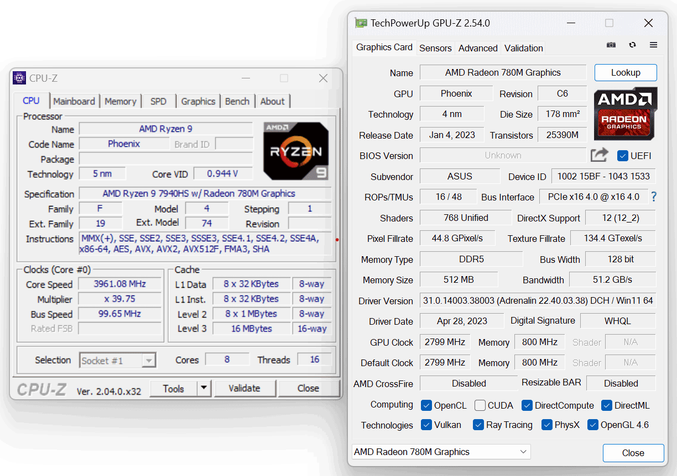Viewport: 677px width, 476px height.
Task: Click the BIOS export/share icon
Action: click(599, 155)
